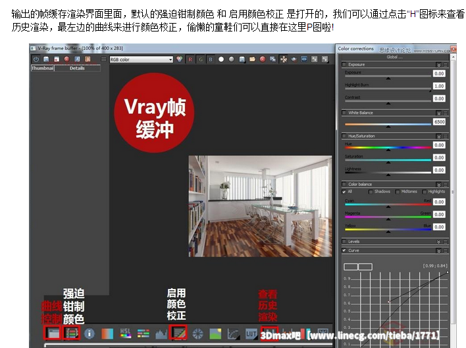Open the RGB color channel dropdown
This screenshot has width=466, height=348.
[141, 60]
